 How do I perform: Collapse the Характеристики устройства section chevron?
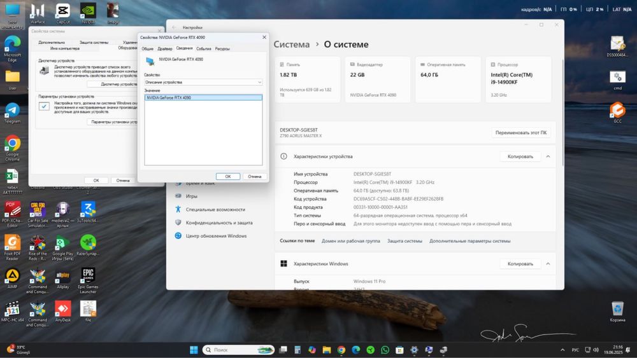coord(548,156)
